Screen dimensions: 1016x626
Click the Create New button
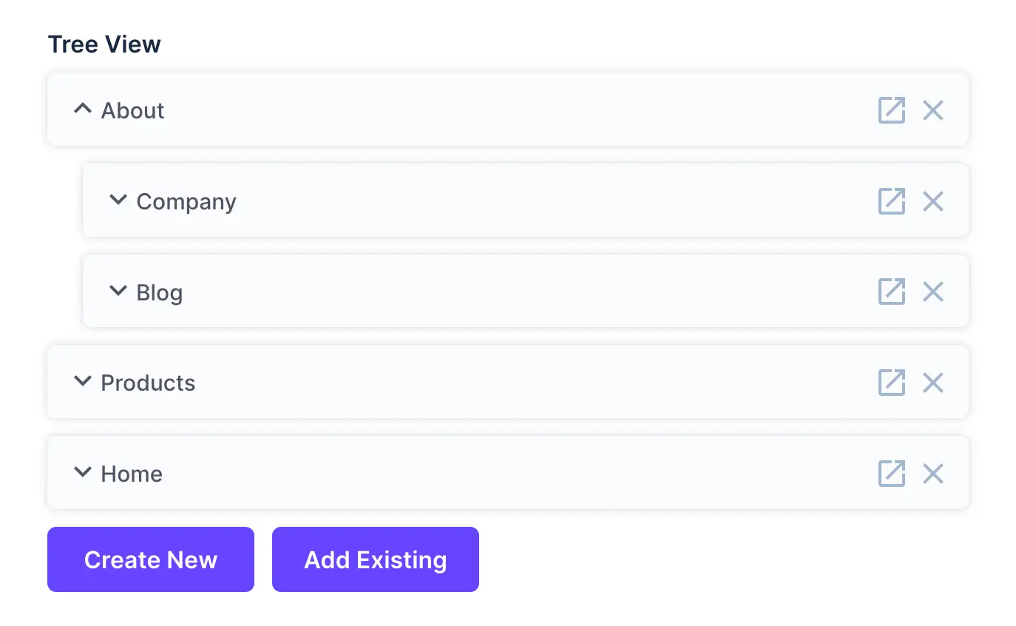pos(150,559)
